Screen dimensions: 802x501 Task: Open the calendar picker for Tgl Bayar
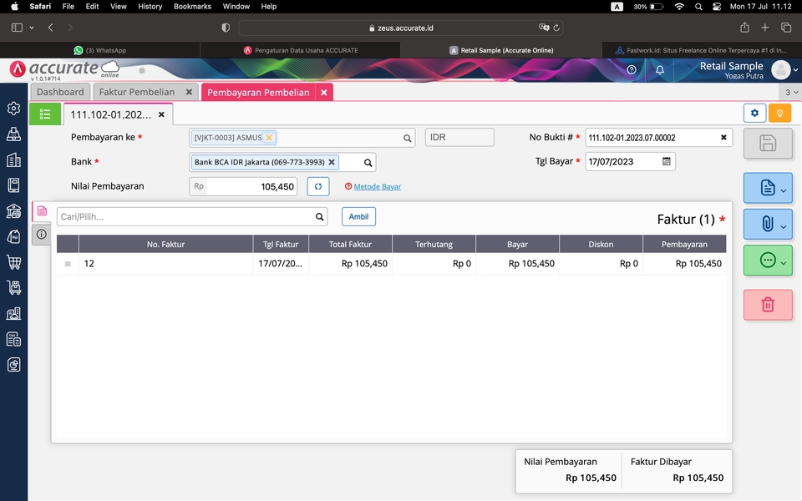click(x=666, y=161)
